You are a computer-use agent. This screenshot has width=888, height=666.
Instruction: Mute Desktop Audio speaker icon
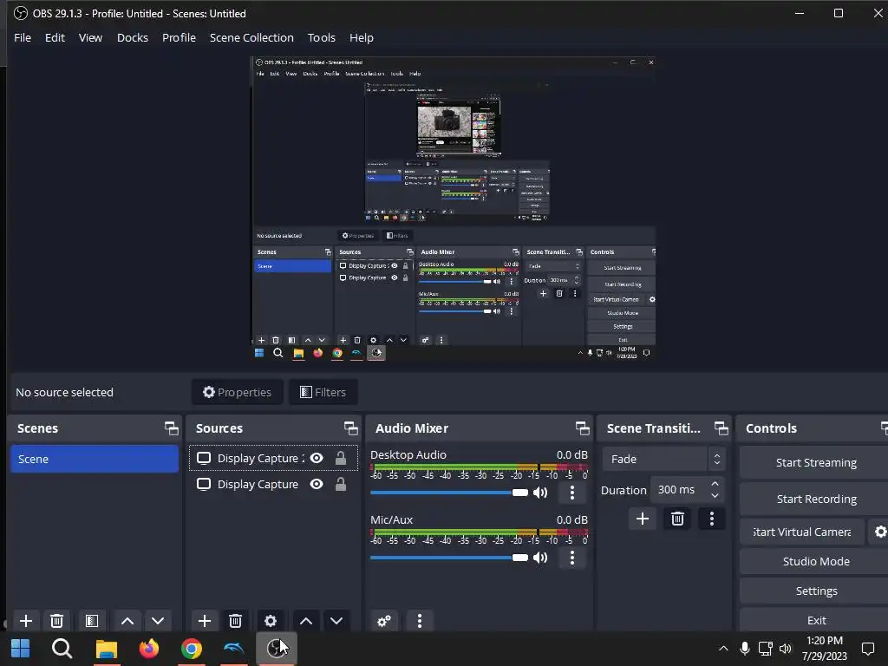[x=540, y=493]
